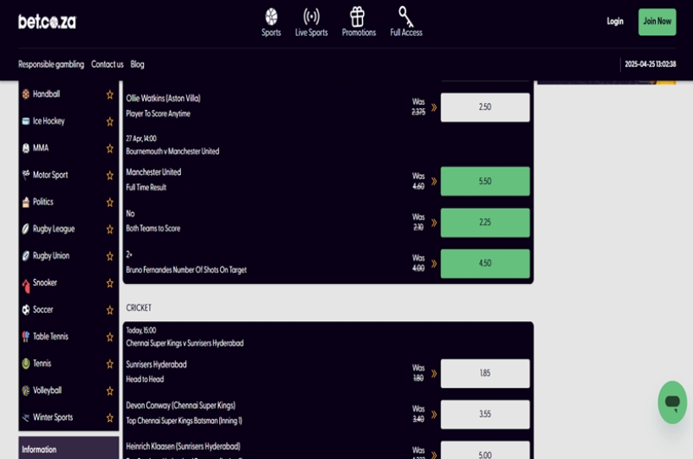Select Manchester United 5.50 odds

[485, 181]
